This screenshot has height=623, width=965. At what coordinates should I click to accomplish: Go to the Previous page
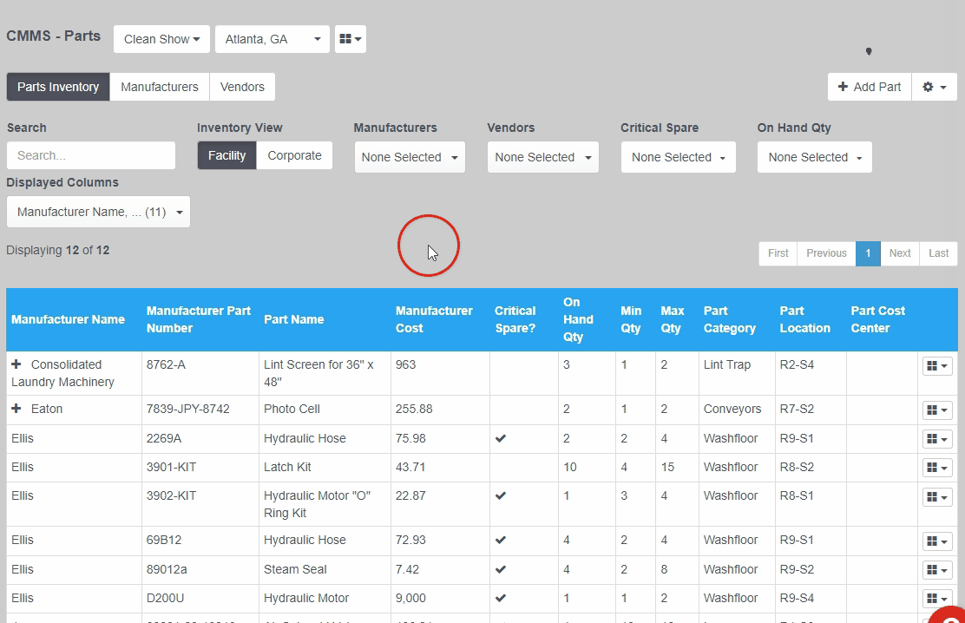pyautogui.click(x=826, y=253)
